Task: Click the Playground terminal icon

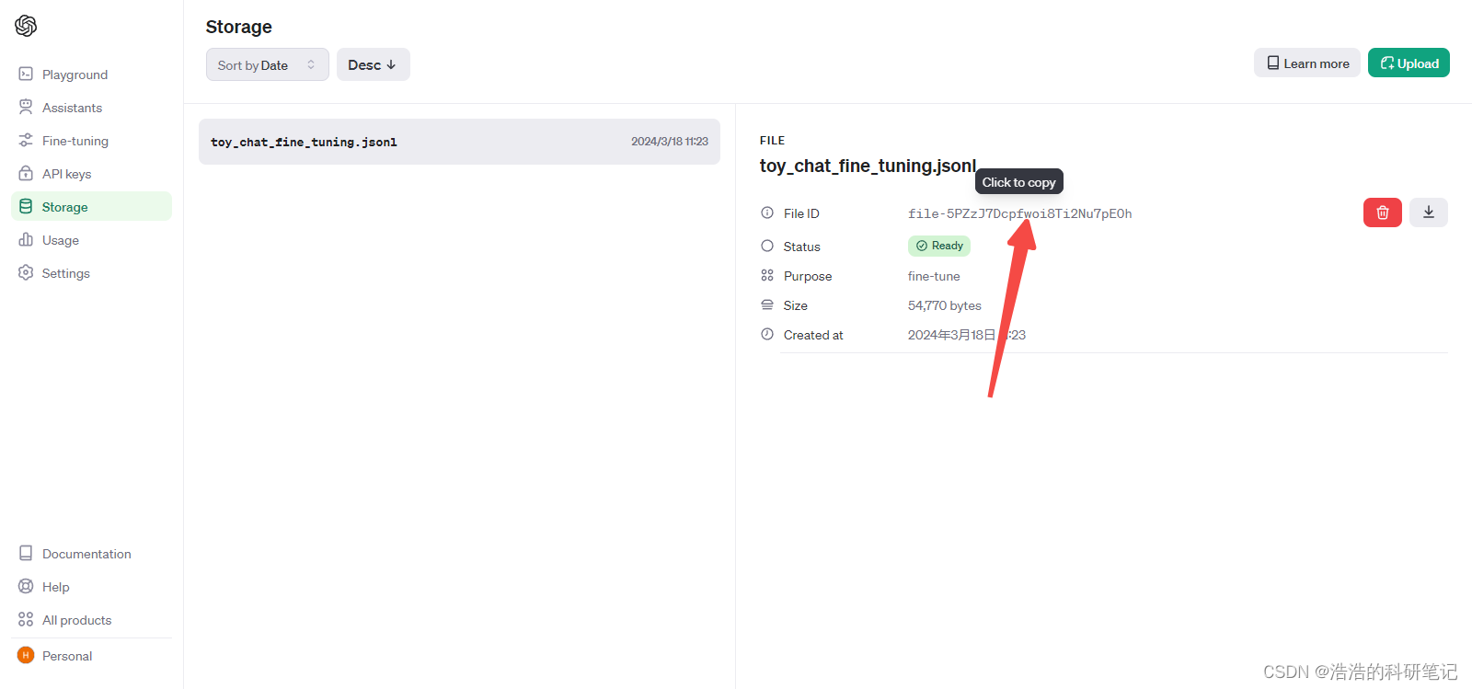Action: [26, 74]
